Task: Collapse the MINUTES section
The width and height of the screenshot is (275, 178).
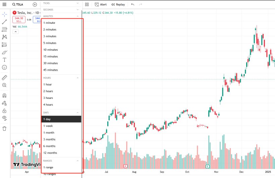Action: 61,16
